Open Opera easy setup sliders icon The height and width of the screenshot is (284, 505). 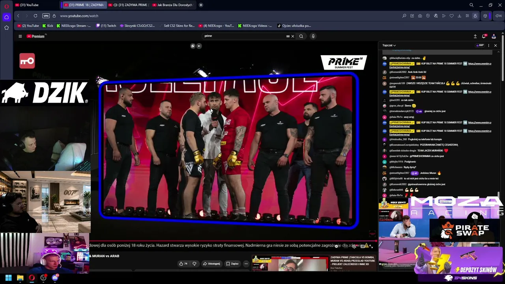(x=467, y=16)
